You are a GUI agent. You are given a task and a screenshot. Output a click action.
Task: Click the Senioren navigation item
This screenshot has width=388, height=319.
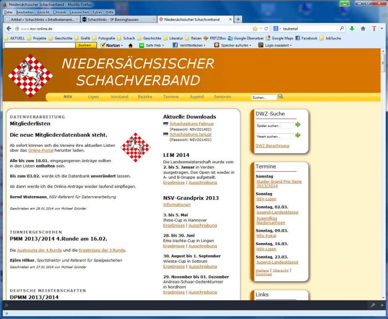(222, 97)
